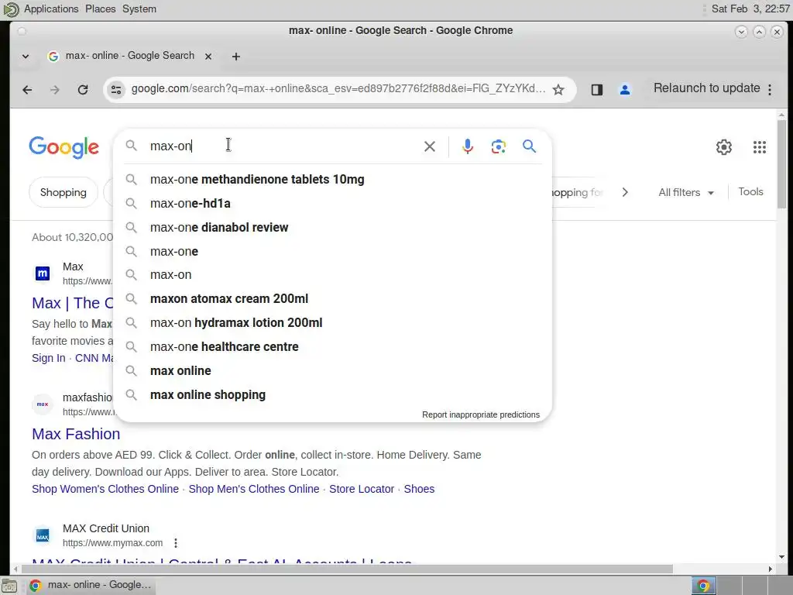The image size is (793, 595).
Task: Open site information icon in address bar
Action: [116, 90]
